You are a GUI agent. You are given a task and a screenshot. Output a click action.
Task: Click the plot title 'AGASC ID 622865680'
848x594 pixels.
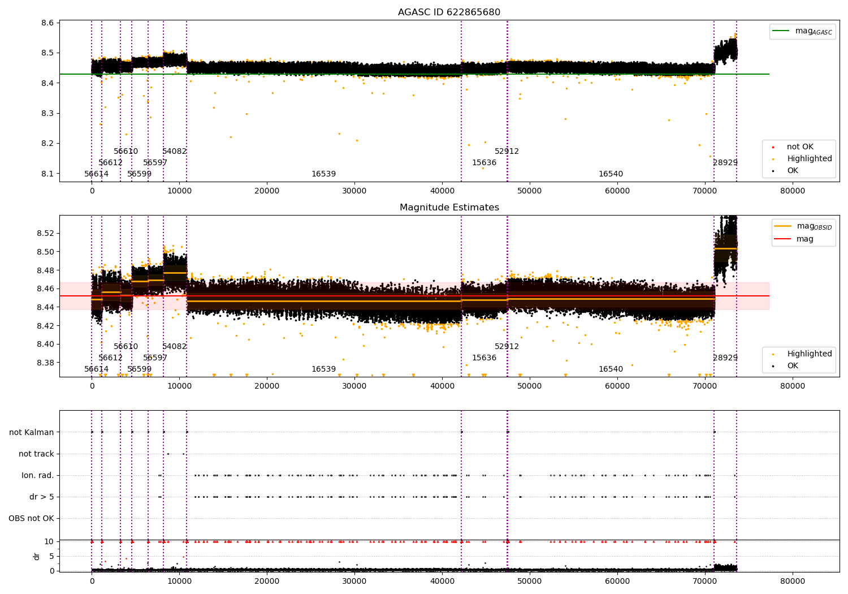click(x=449, y=12)
